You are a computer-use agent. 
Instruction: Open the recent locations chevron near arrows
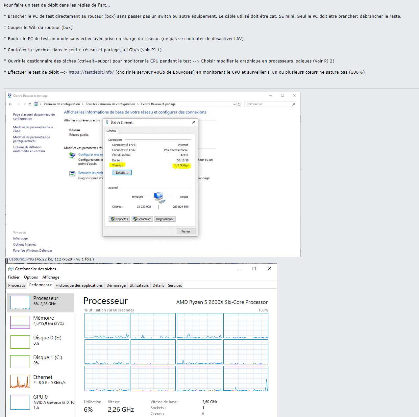tap(24, 104)
